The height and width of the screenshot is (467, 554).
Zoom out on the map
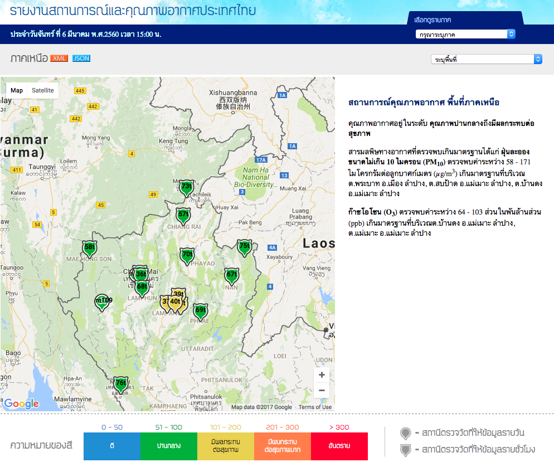coord(322,391)
